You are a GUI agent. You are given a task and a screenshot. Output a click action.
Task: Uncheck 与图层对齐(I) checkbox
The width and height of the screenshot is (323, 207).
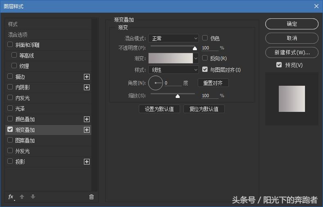tap(205, 69)
